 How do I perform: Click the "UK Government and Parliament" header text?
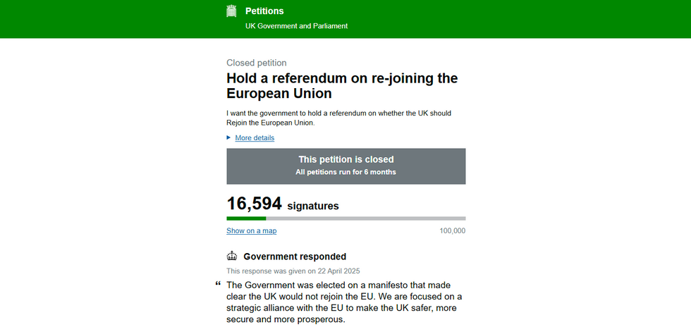[x=296, y=26]
